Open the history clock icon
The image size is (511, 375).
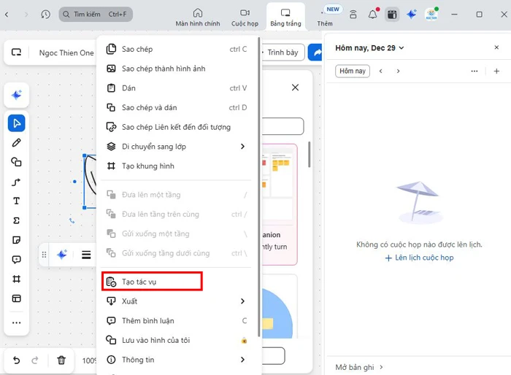pos(45,15)
